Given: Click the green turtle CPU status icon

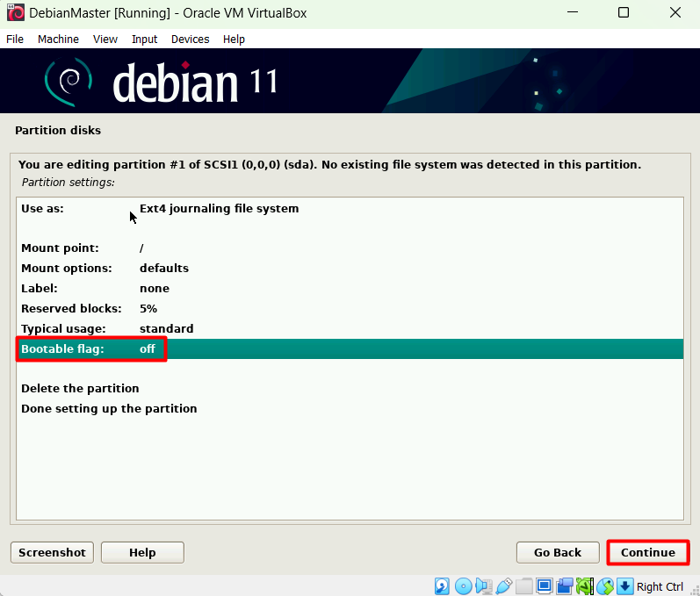Looking at the screenshot, I should point(585,586).
